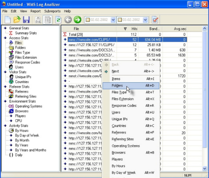Select General Stats tree node
The width and height of the screenshot is (209, 178).
click(19, 28)
